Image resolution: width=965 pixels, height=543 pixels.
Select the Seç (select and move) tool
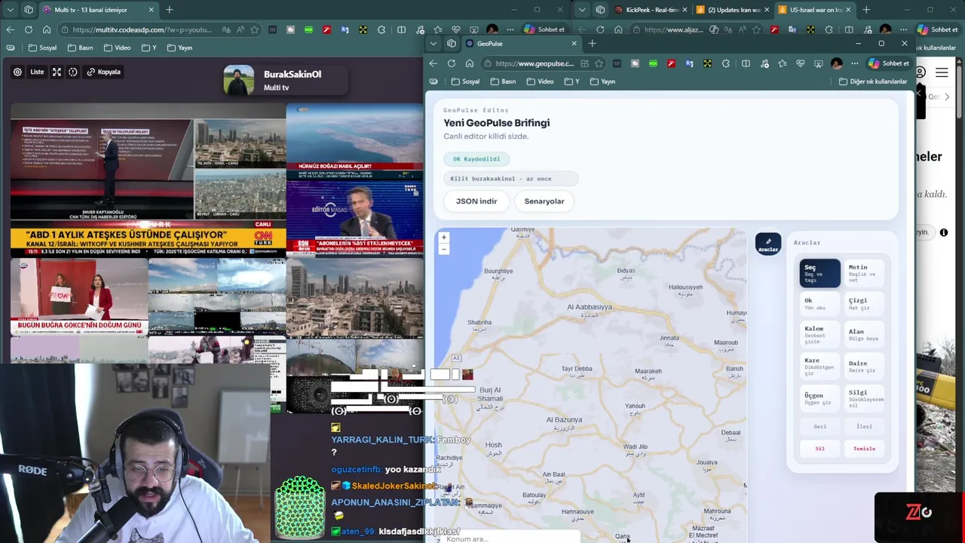coord(819,273)
